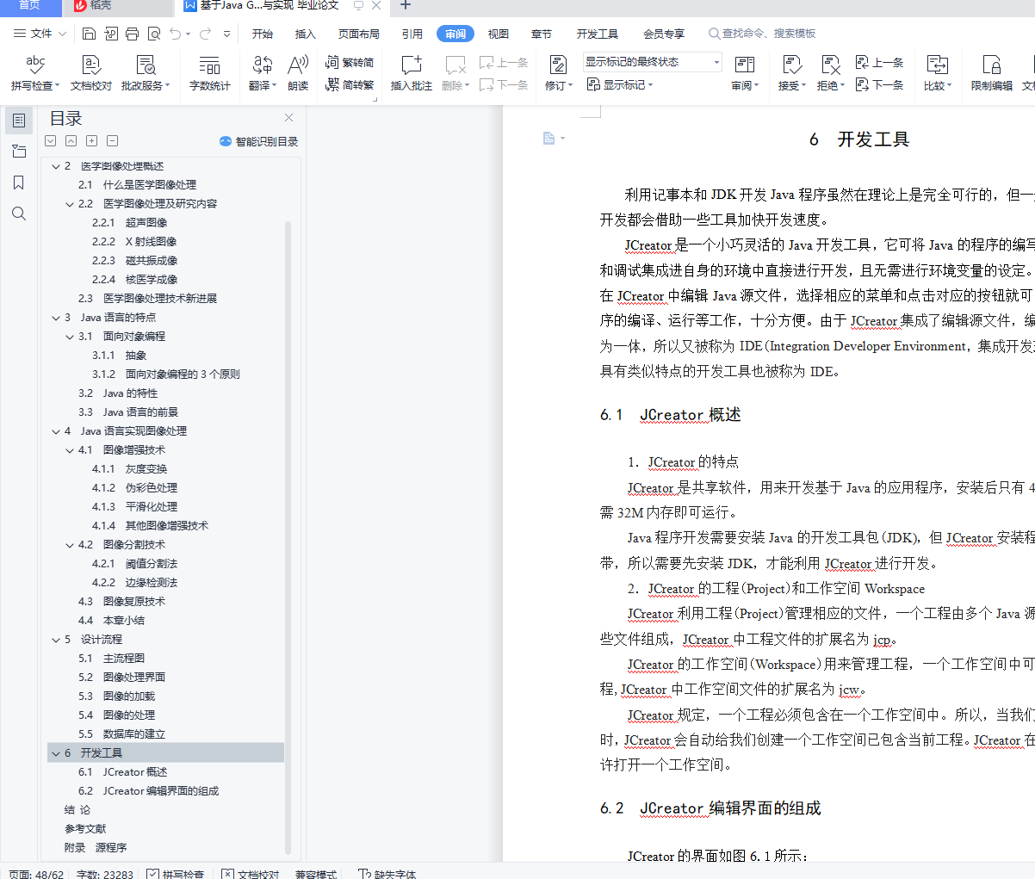Switch to the 开始 ribbon tab
This screenshot has width=1035, height=879.
pos(262,34)
